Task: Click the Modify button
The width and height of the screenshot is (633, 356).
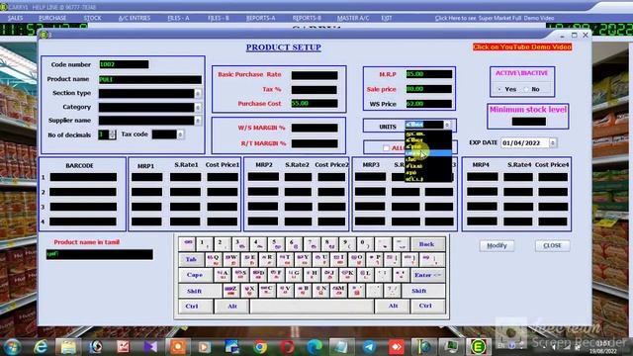Action: (497, 245)
